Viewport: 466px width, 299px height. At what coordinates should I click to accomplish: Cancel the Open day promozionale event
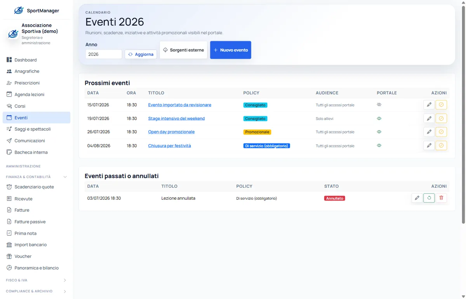(x=441, y=132)
